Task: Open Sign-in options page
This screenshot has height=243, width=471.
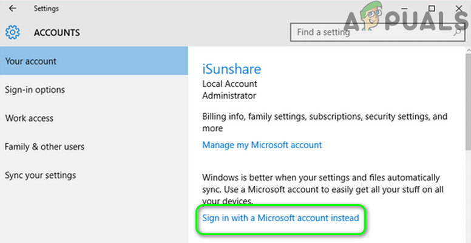Action: click(35, 90)
